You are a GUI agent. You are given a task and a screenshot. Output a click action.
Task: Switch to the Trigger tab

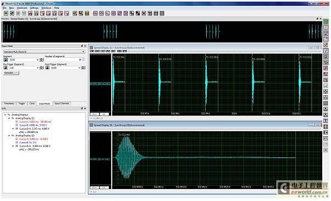[x=21, y=103]
